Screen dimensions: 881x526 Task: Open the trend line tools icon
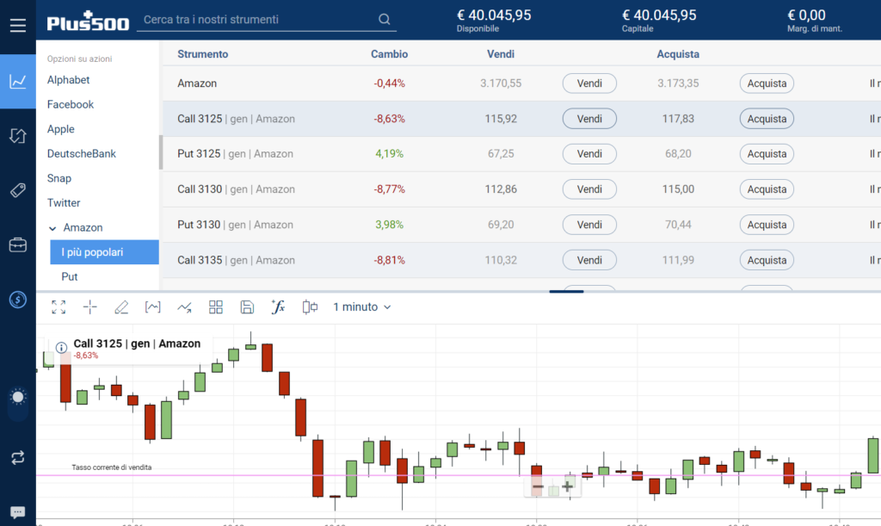click(x=184, y=306)
